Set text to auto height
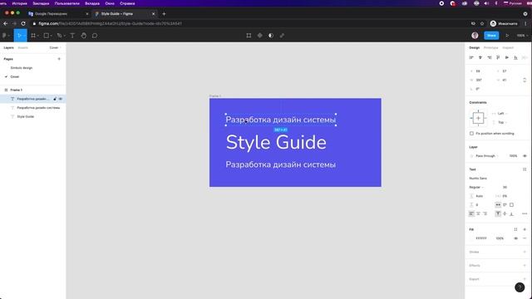The width and height of the screenshot is (532, 299). 505,205
